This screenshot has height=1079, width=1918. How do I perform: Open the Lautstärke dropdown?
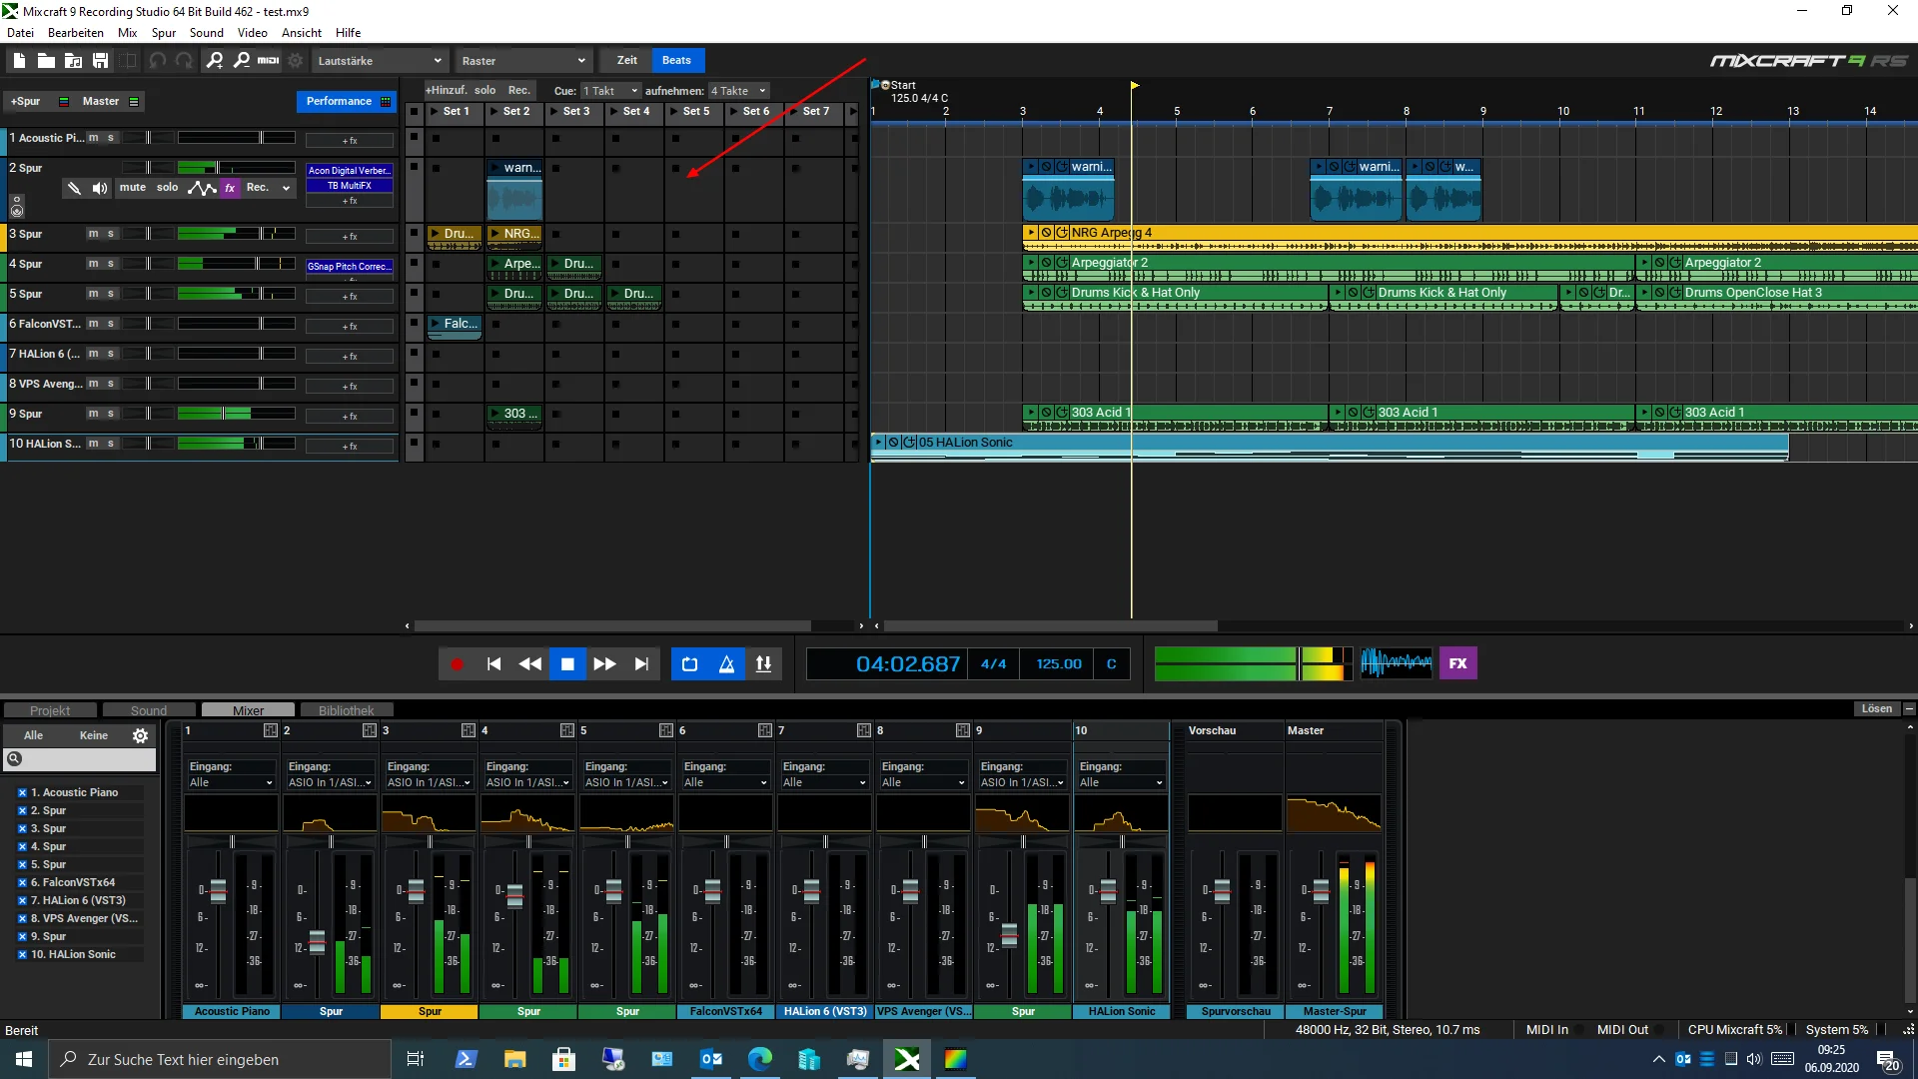pos(379,61)
